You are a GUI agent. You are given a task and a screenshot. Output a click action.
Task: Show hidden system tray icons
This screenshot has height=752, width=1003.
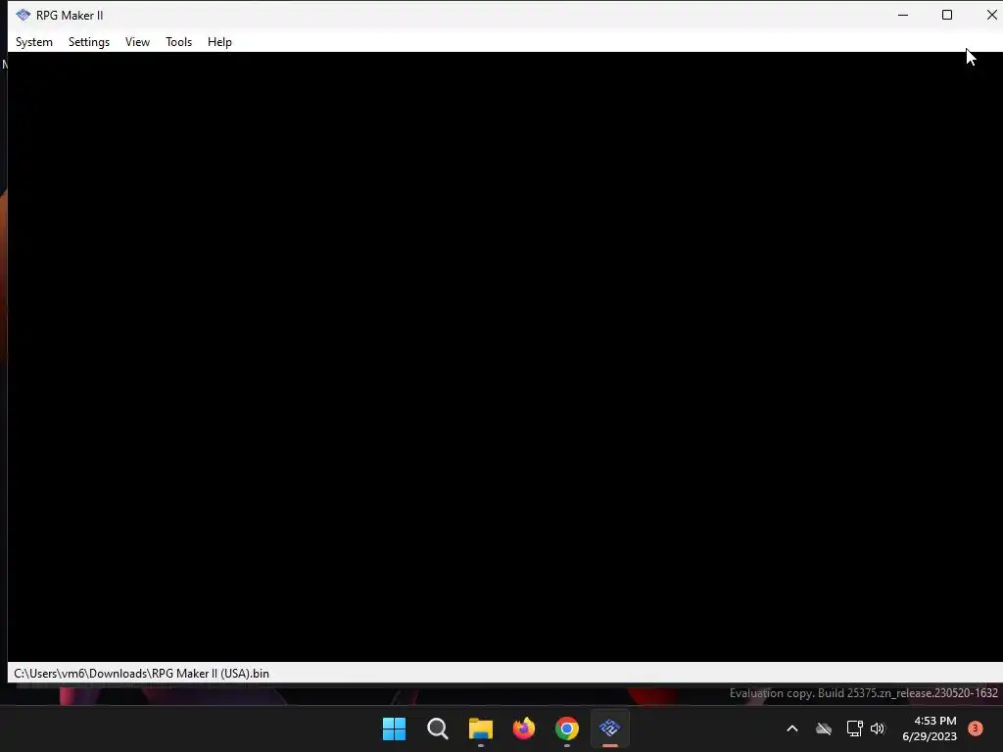pos(791,728)
